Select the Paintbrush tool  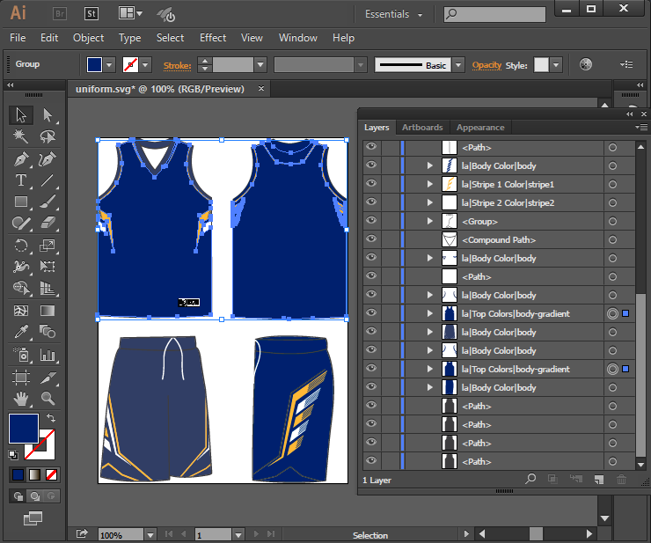(x=48, y=202)
